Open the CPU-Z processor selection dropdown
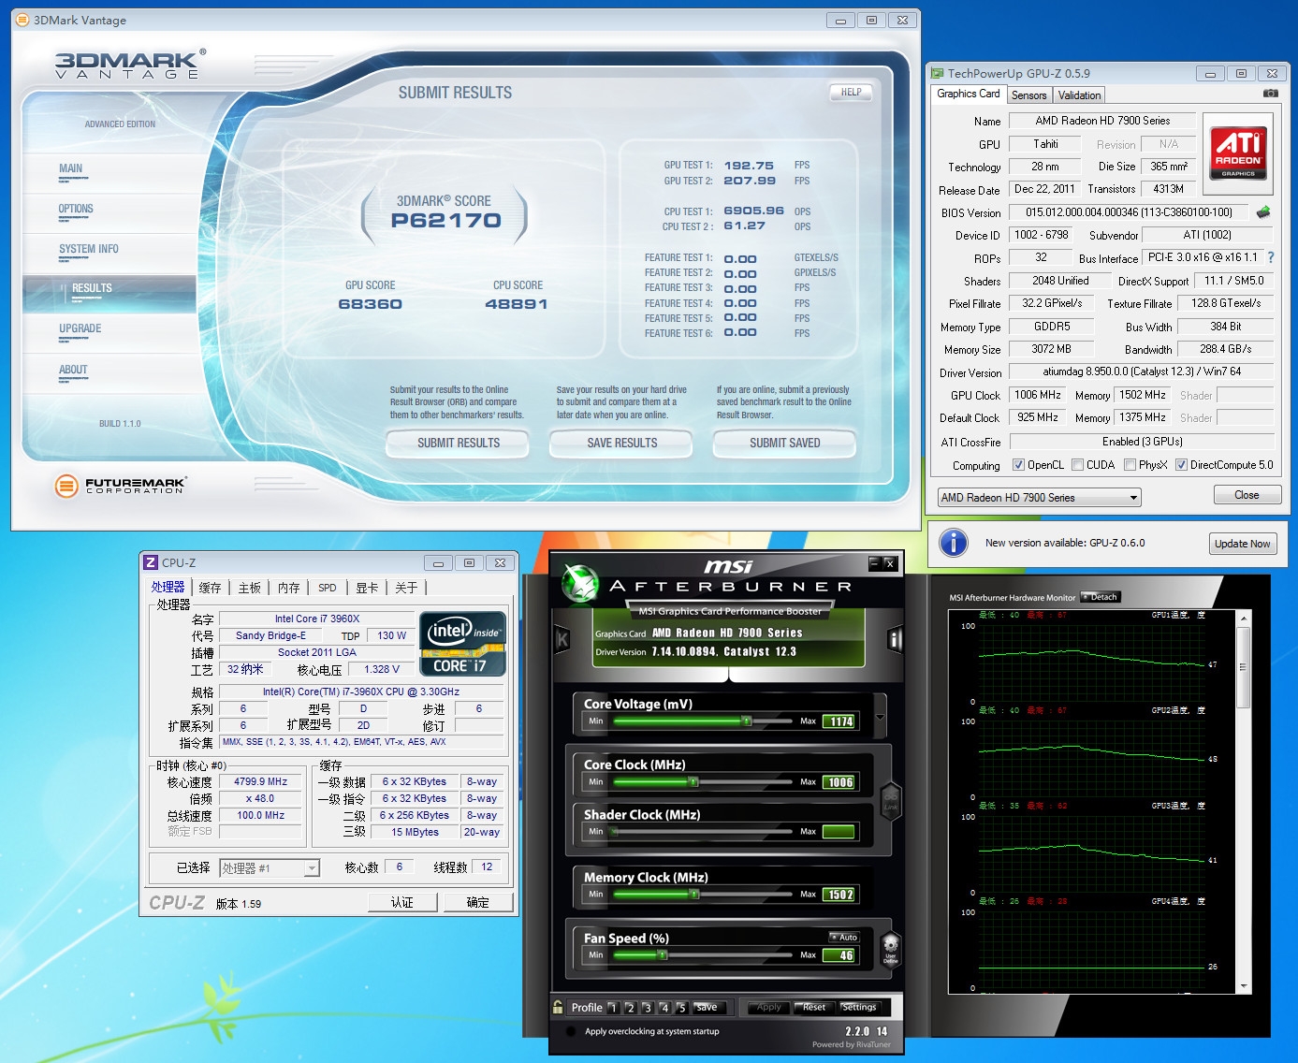 [311, 868]
